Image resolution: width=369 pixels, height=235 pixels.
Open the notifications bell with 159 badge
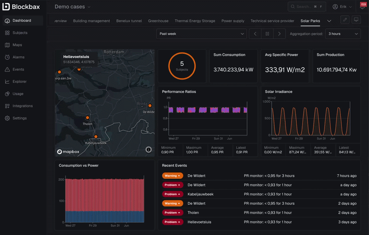363,6
